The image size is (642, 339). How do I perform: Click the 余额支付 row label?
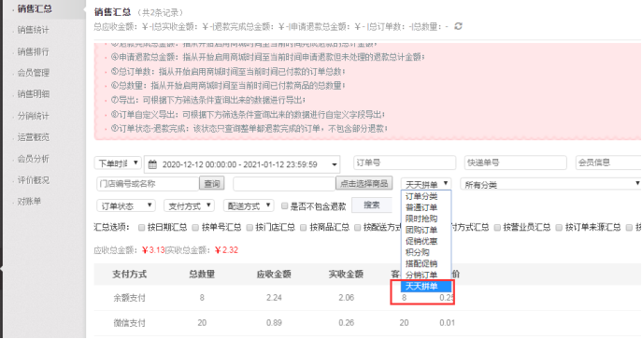point(129,298)
